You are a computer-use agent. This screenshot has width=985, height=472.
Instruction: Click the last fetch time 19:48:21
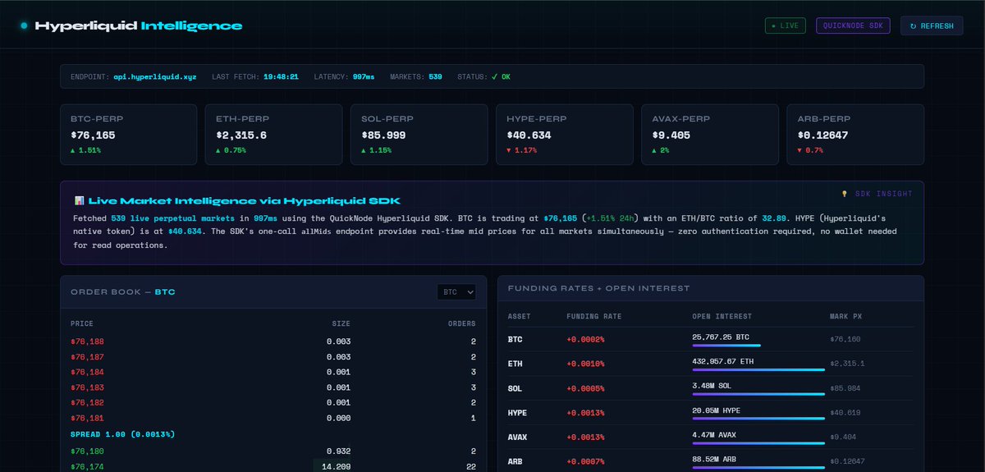pyautogui.click(x=281, y=76)
